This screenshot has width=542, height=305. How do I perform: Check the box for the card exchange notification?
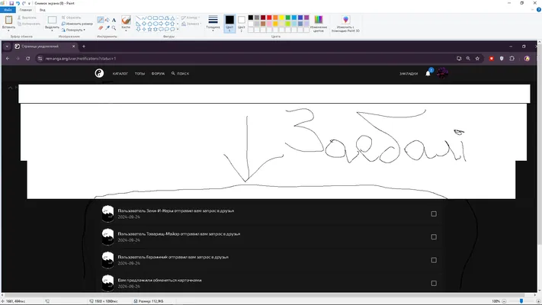point(434,283)
